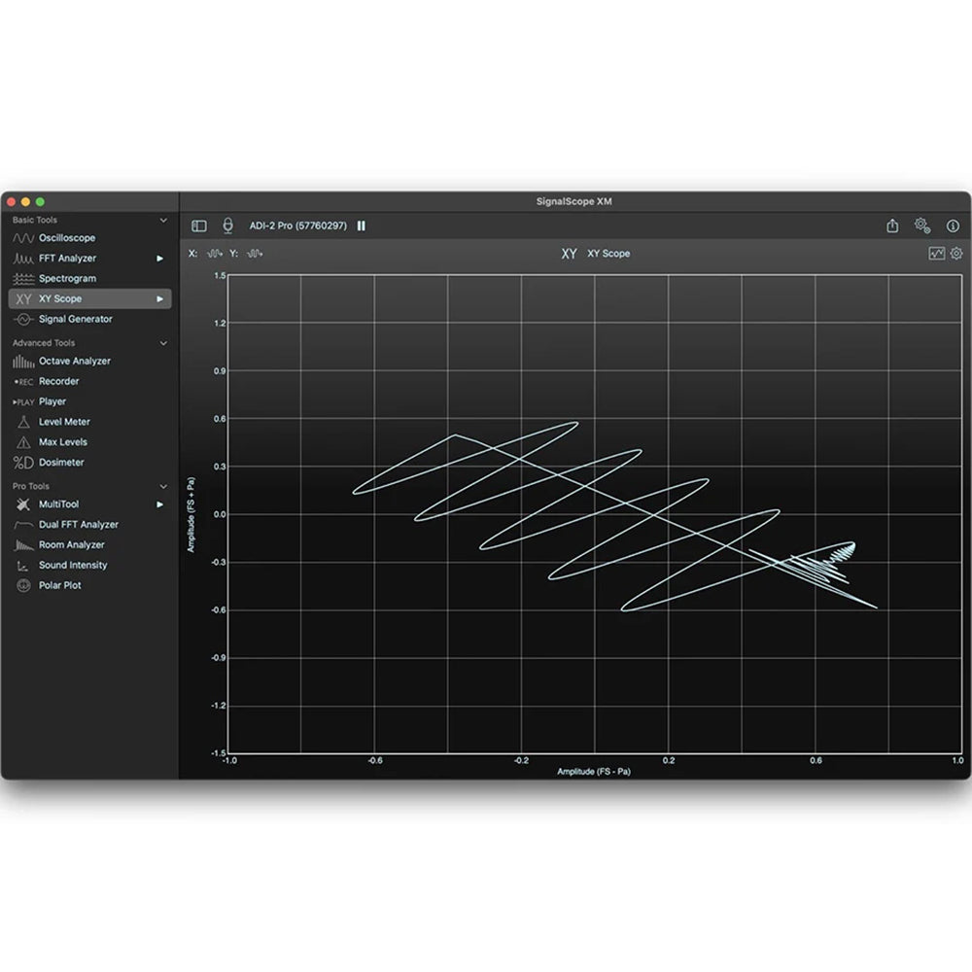Start the Recorder tool
Viewport: 972px width, 972px height.
[x=58, y=381]
